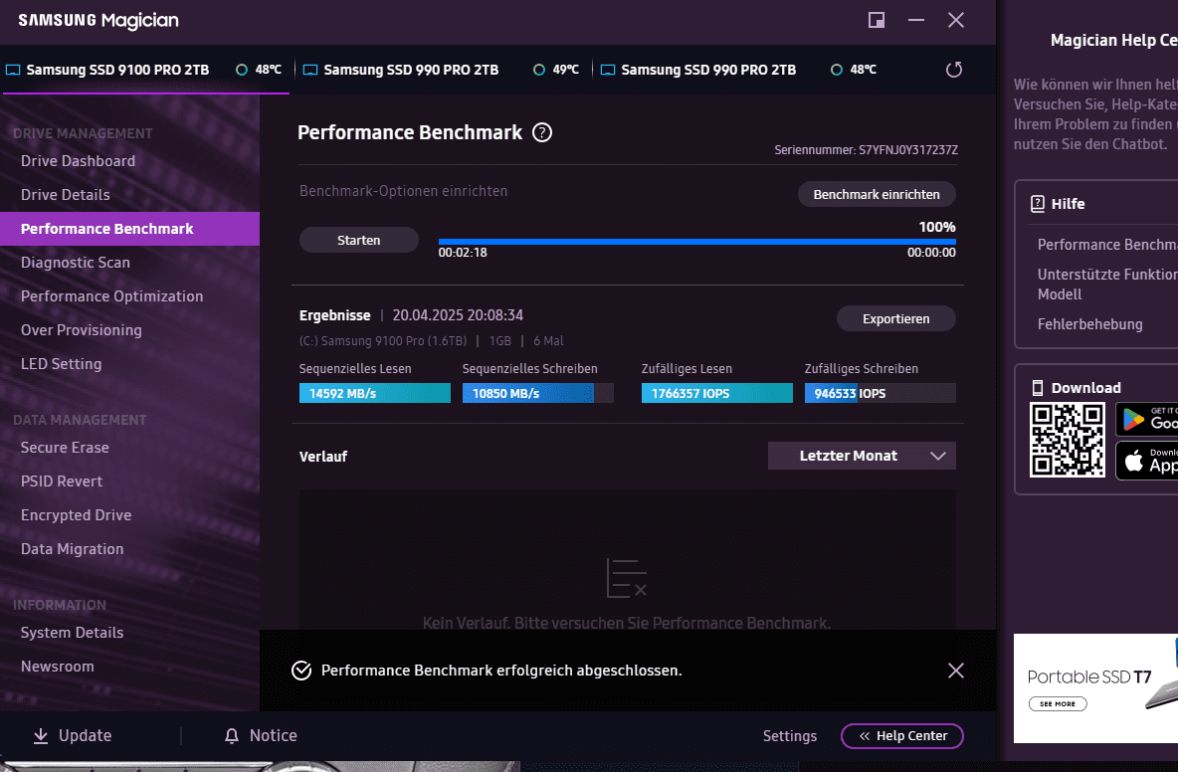Screen dimensions: 1178x772
Task: Open Data Migration
Action: point(72,549)
